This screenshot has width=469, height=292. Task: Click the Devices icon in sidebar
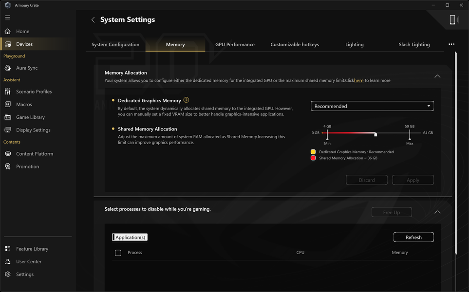(x=8, y=44)
